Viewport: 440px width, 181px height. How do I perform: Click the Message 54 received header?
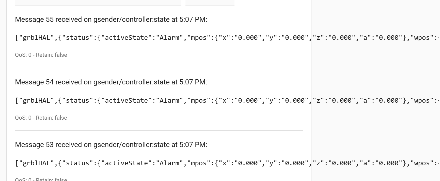[111, 82]
